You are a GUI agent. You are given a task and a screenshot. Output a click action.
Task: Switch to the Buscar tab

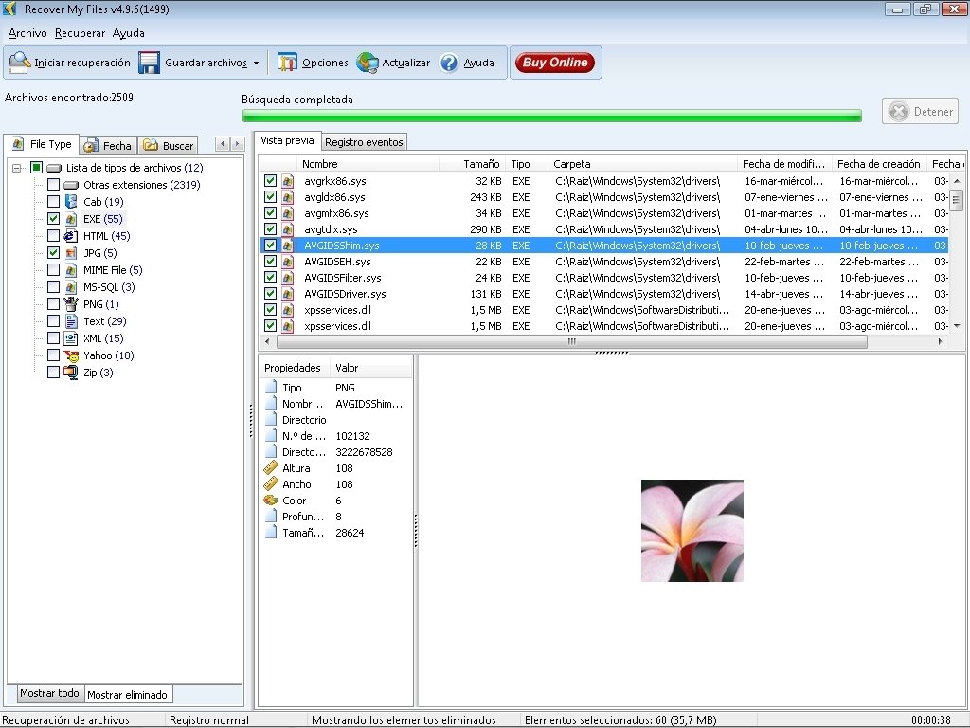coord(169,145)
